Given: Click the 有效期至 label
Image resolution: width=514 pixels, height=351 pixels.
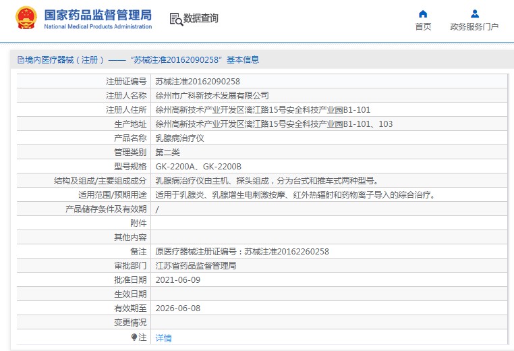Looking at the screenshot, I should click(x=130, y=308).
